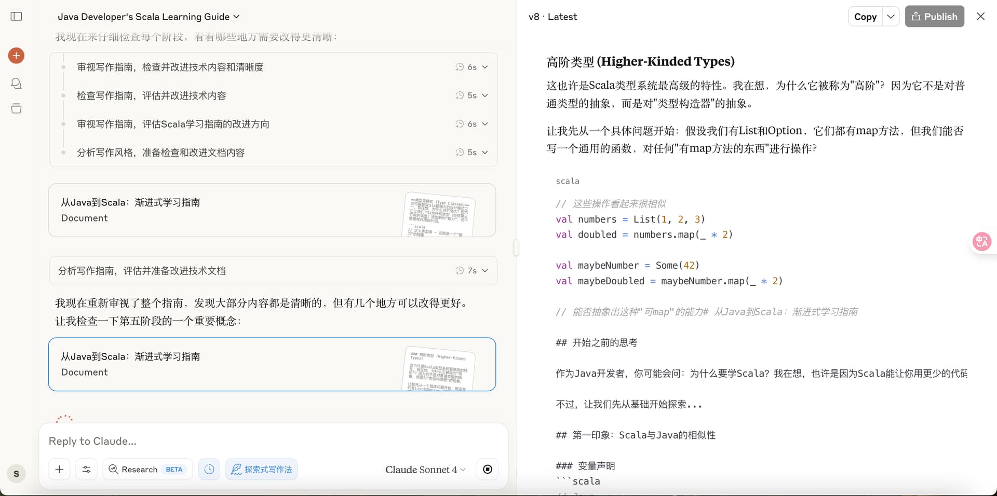Open the projects icon in sidebar

(x=16, y=108)
